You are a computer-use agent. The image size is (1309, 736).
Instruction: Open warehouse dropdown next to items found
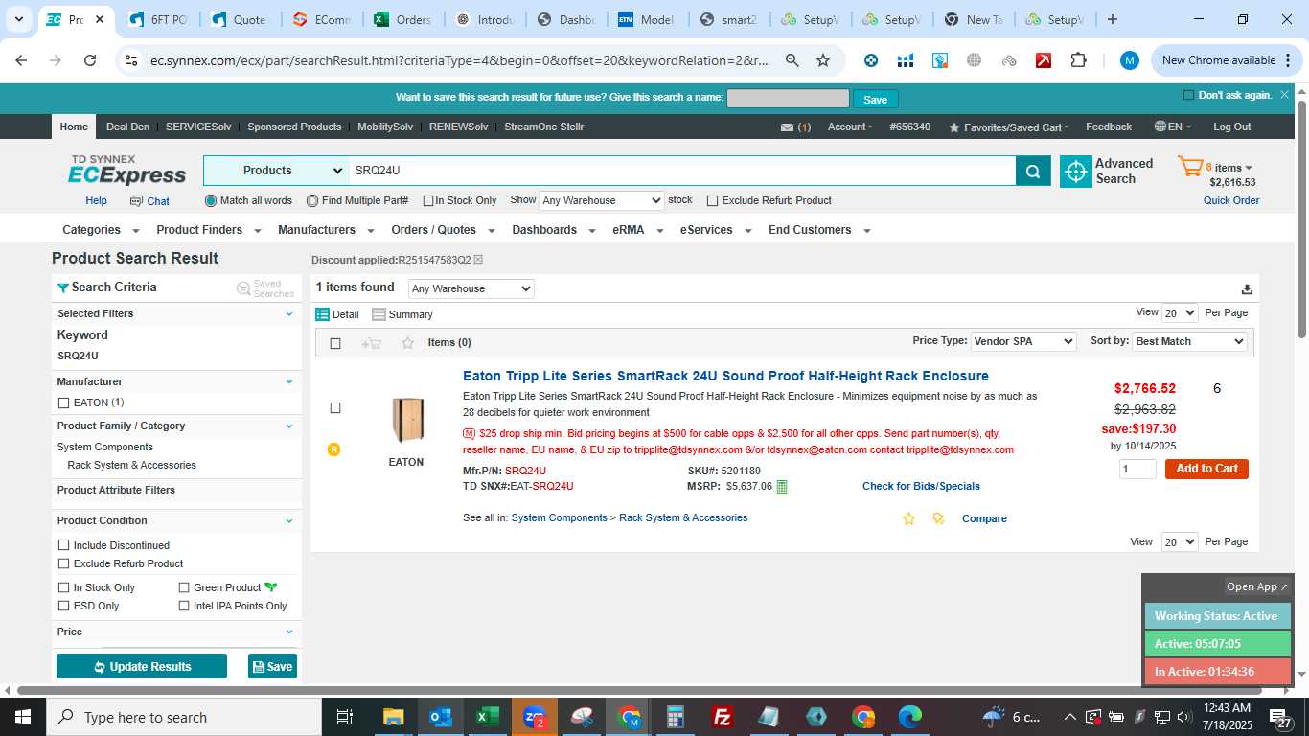[x=471, y=289]
